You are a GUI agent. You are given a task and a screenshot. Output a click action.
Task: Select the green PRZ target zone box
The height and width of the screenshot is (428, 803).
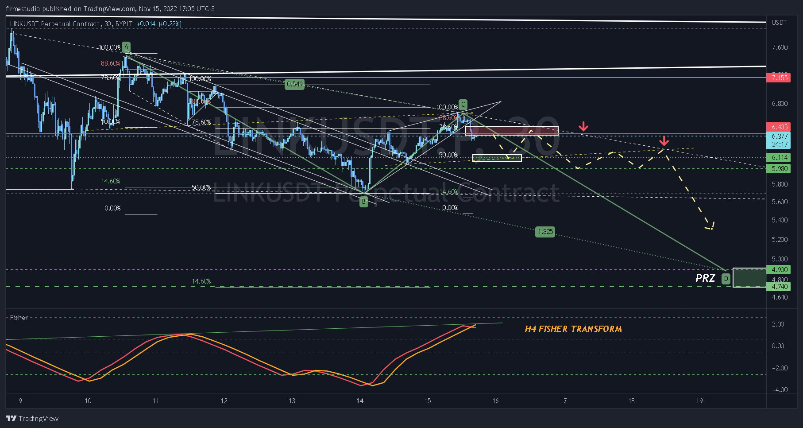pos(749,278)
